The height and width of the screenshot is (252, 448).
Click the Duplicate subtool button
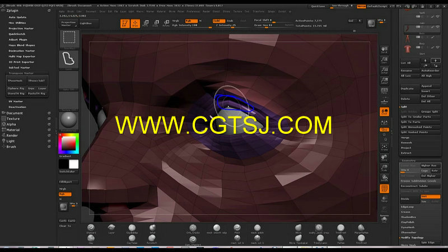click(410, 88)
